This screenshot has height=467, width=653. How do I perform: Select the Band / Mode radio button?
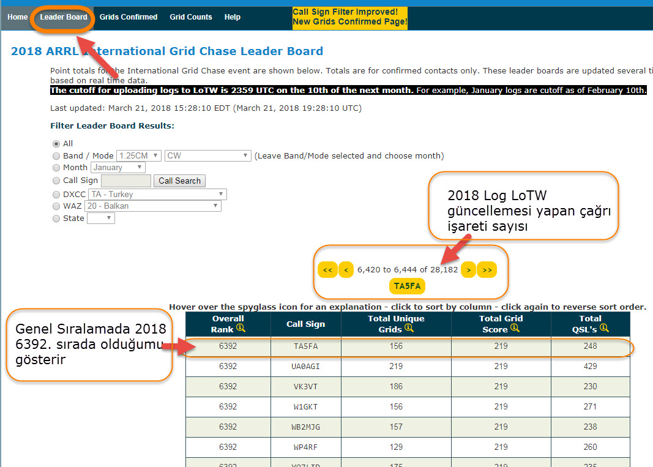(x=56, y=156)
